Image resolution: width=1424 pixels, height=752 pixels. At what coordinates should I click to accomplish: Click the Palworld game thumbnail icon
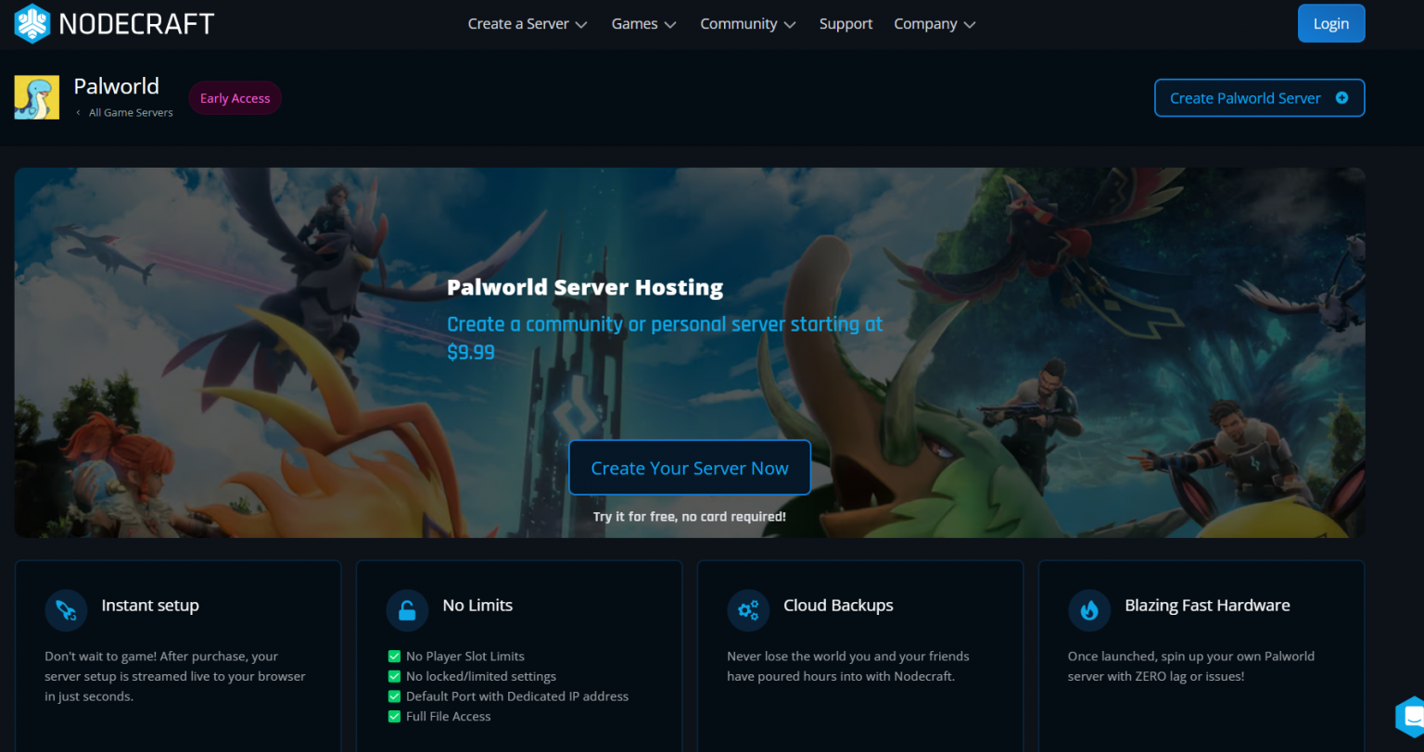pyautogui.click(x=37, y=97)
